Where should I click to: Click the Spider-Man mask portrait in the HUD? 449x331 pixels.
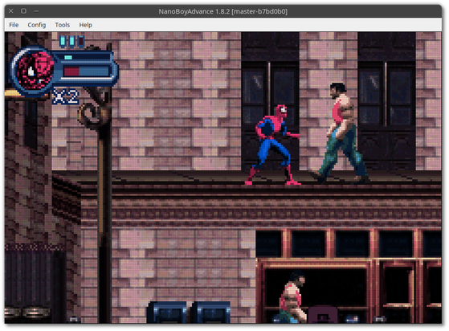click(x=34, y=70)
